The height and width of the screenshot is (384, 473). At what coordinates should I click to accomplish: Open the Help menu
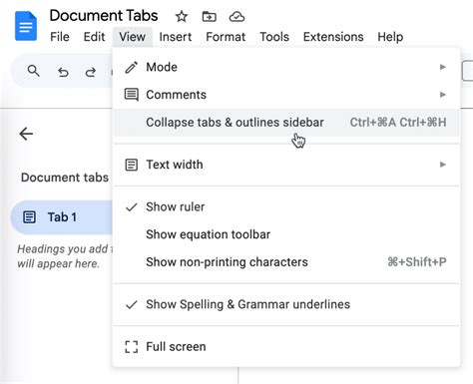point(390,37)
